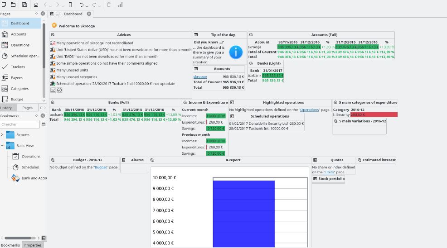
Task: Click the Save toolbar icon
Action: [x=24, y=5]
